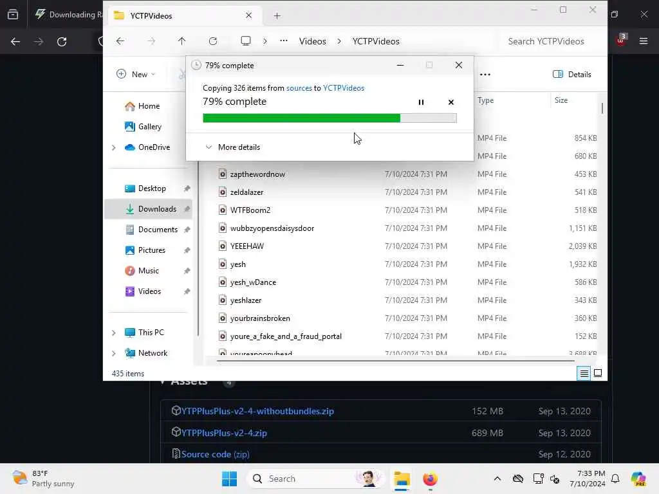Show hidden system tray icons
Screen dimensions: 659x494
[x=497, y=479]
